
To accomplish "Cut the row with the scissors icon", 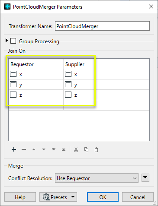I will point(76,150).
